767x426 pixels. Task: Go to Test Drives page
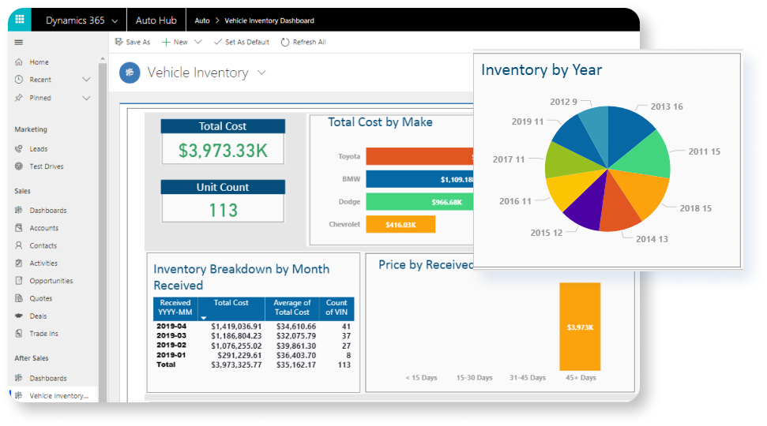tap(46, 166)
